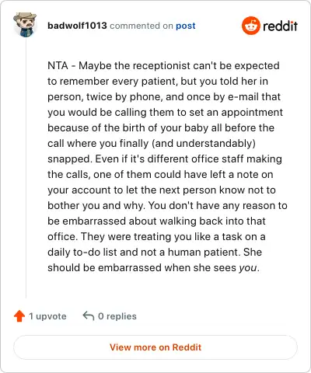Click the curved reply arrow icon

(x=88, y=315)
